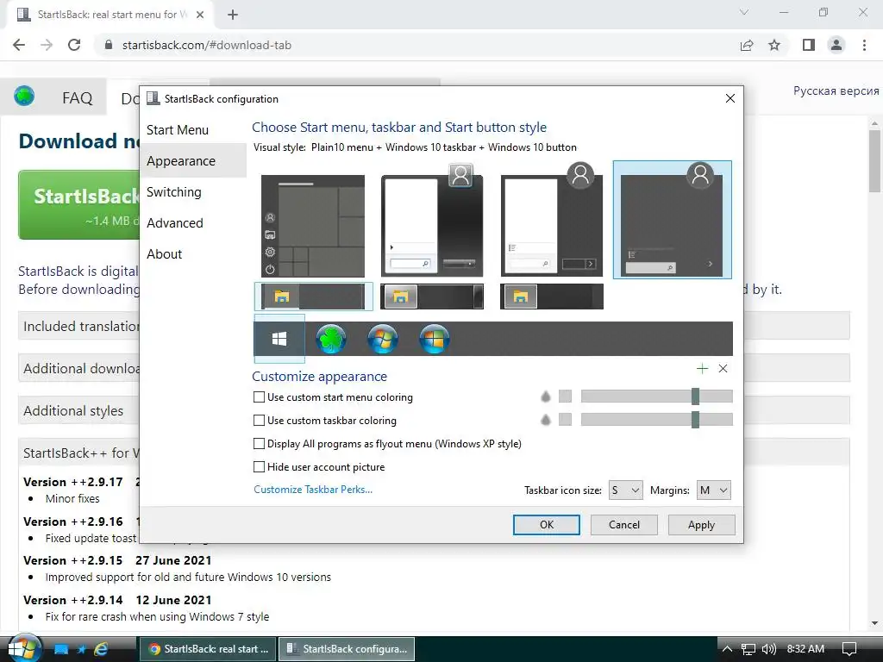Switch to StartIsBack Chrome taskbar window

(208, 649)
